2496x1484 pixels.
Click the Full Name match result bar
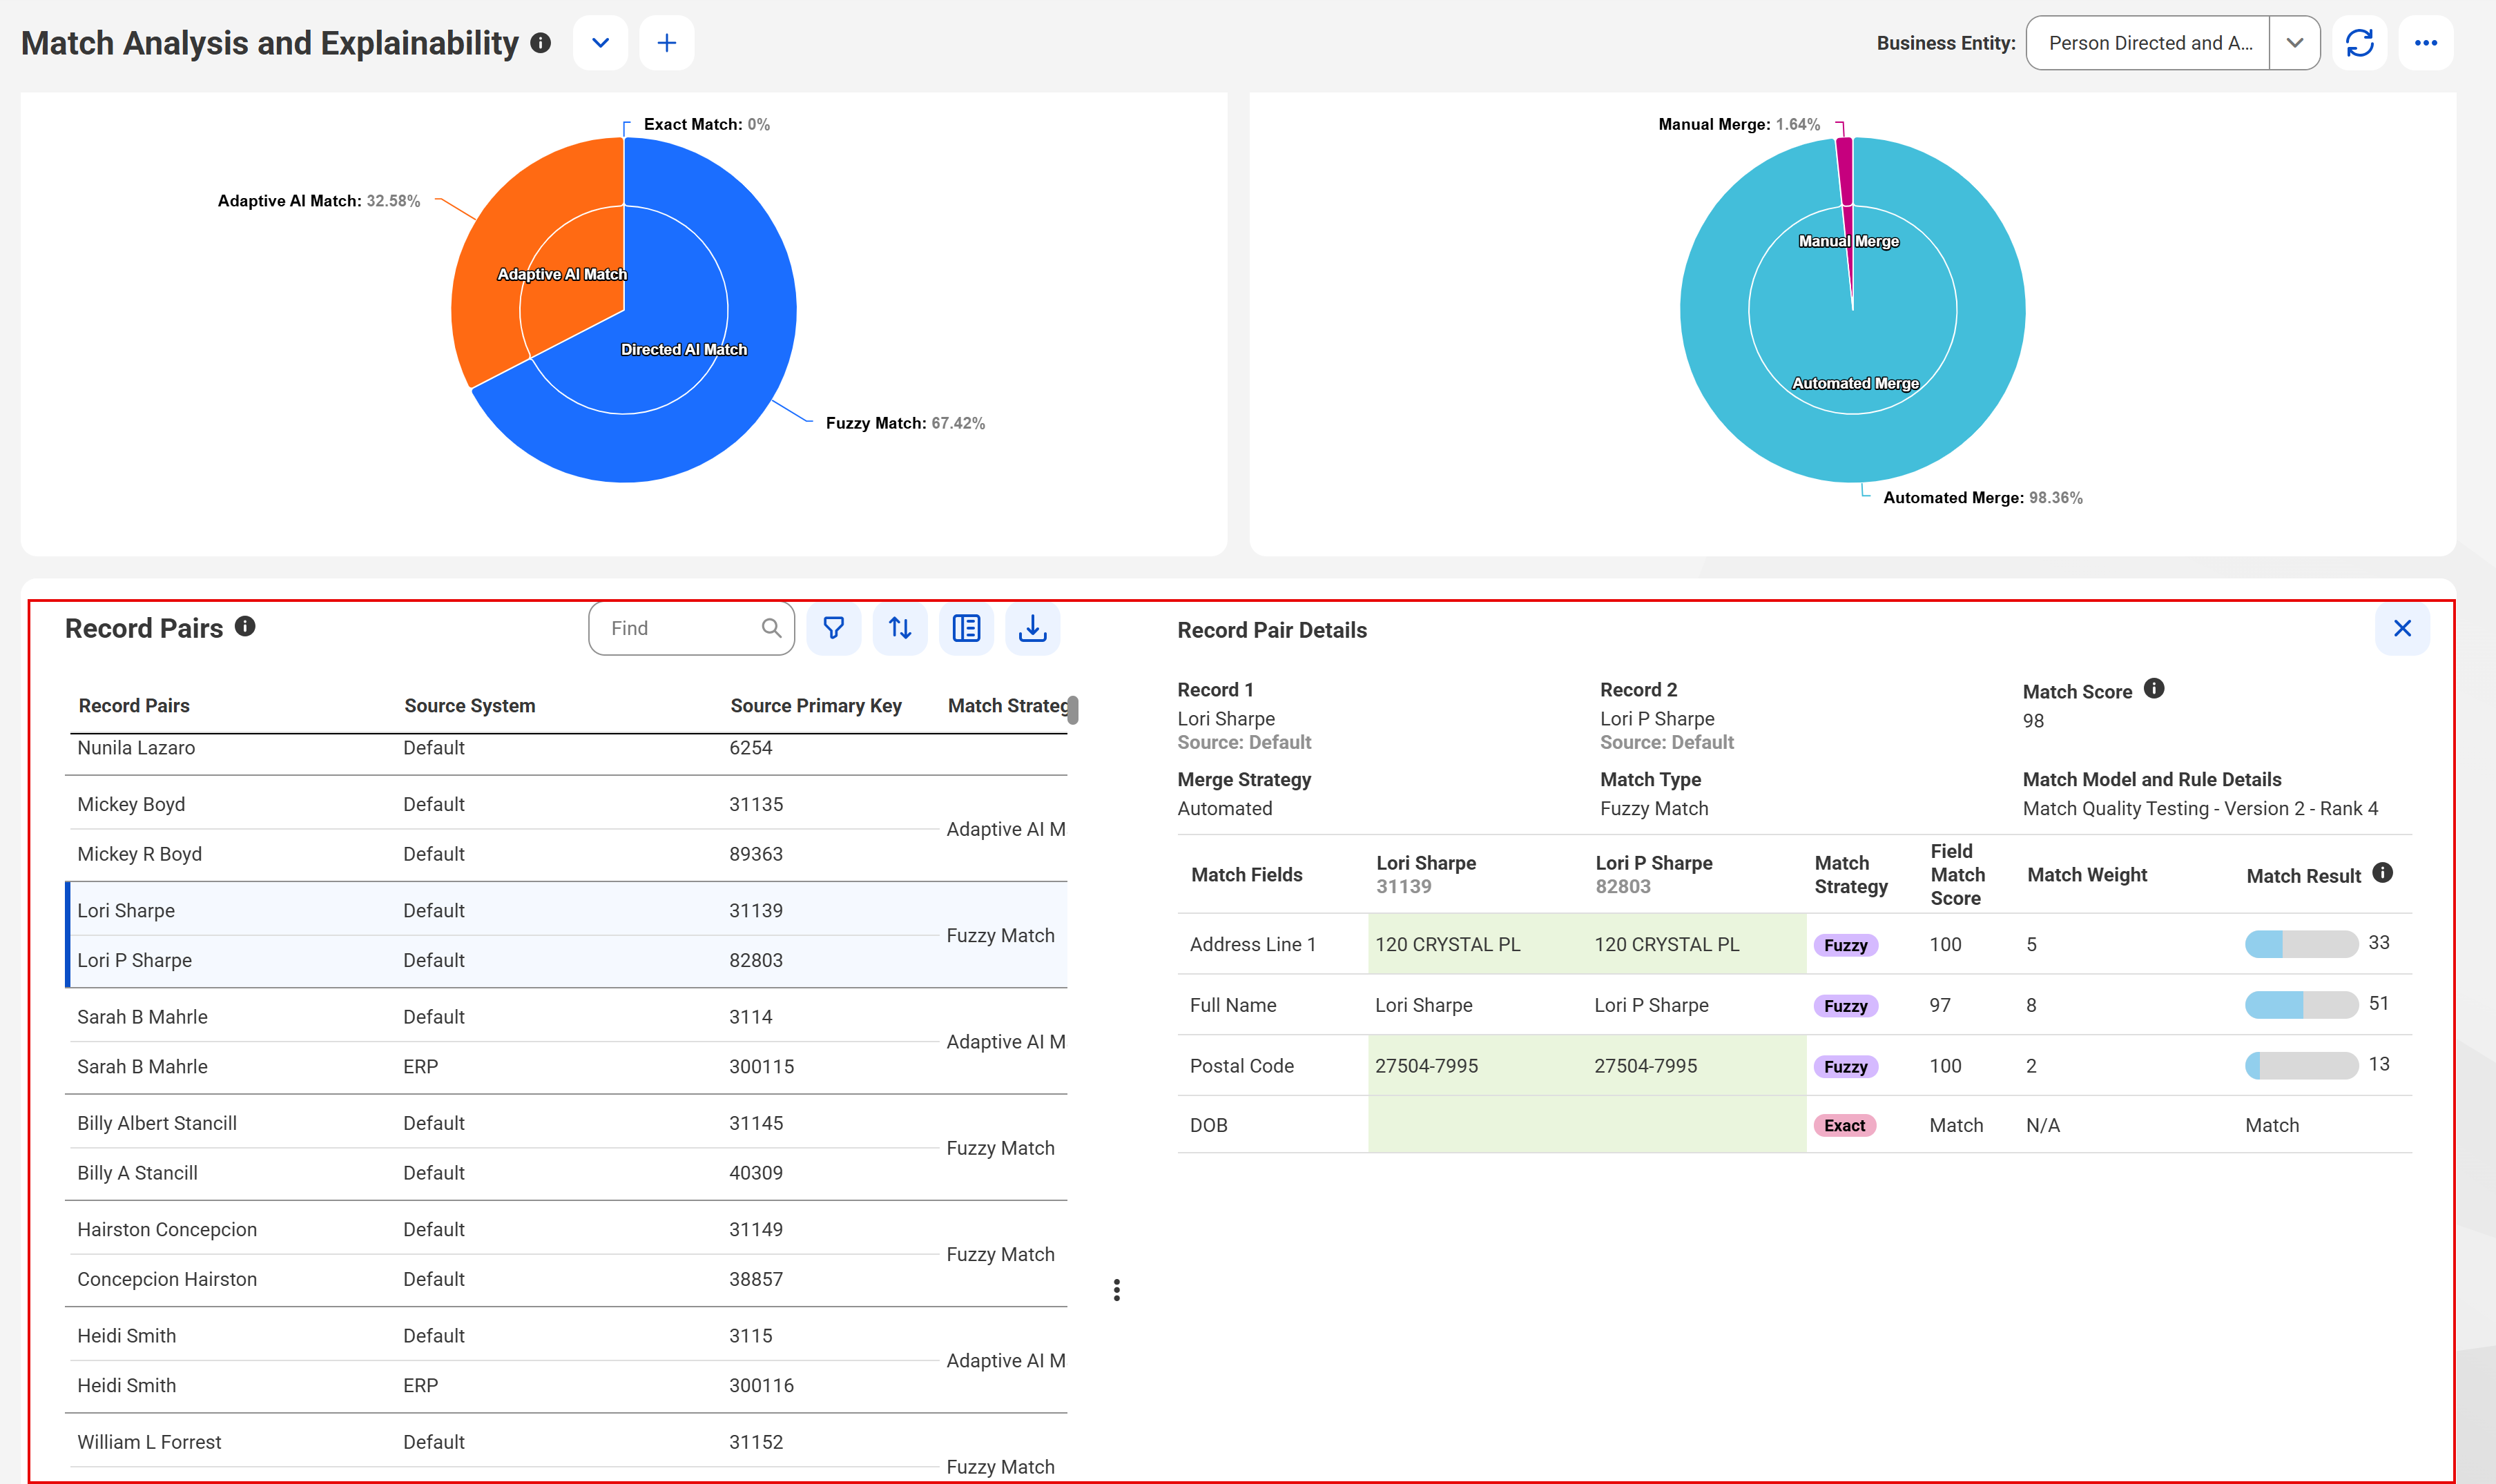point(2301,1005)
